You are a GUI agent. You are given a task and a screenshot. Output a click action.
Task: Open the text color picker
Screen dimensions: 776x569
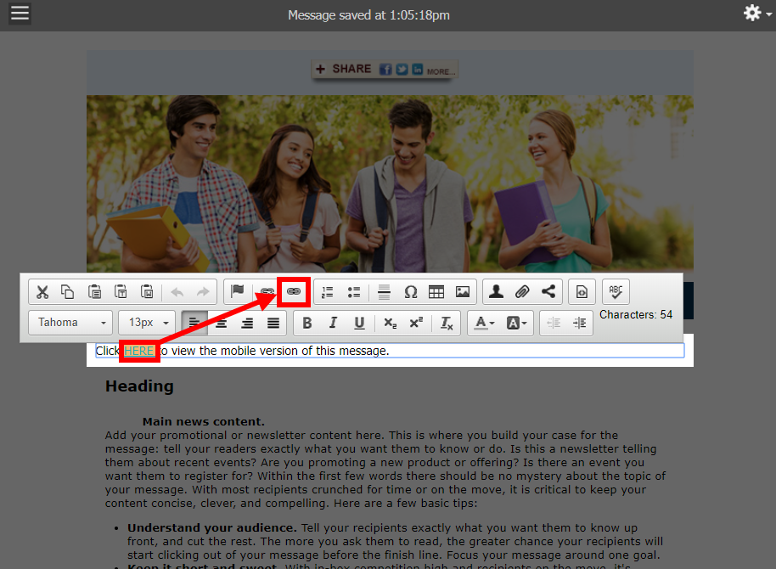click(484, 323)
